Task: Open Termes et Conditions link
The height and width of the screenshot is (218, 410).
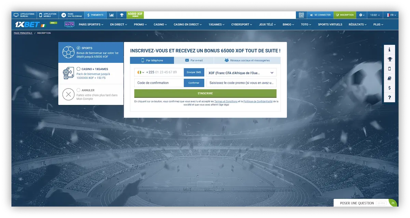Action: point(226,101)
